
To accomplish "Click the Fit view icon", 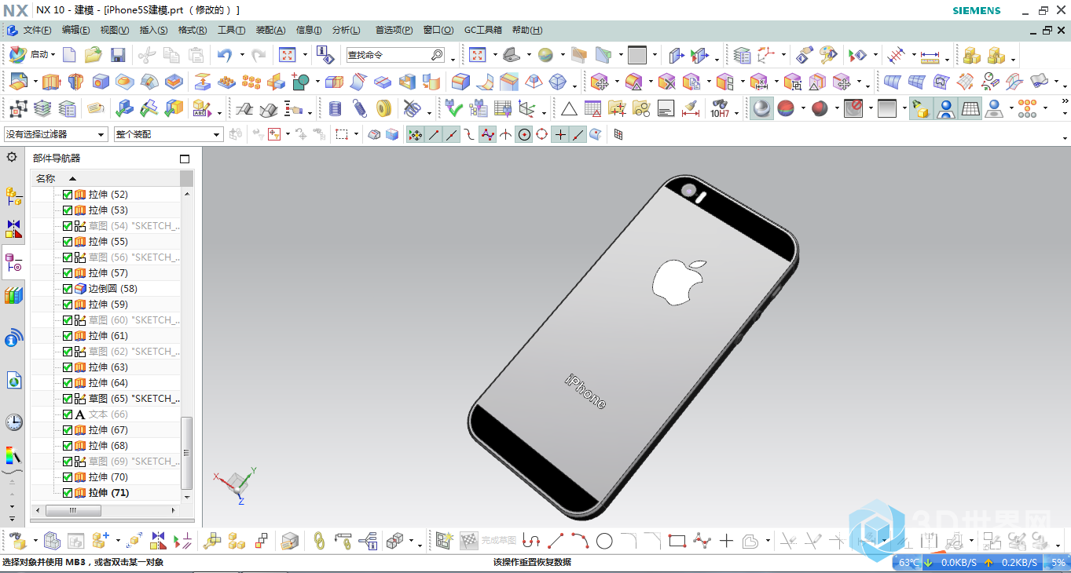I will pos(287,55).
